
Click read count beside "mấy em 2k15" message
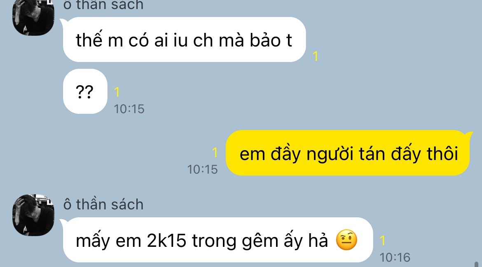pos(382,240)
